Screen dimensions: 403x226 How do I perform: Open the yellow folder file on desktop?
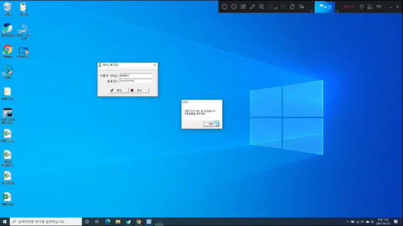tap(8, 94)
